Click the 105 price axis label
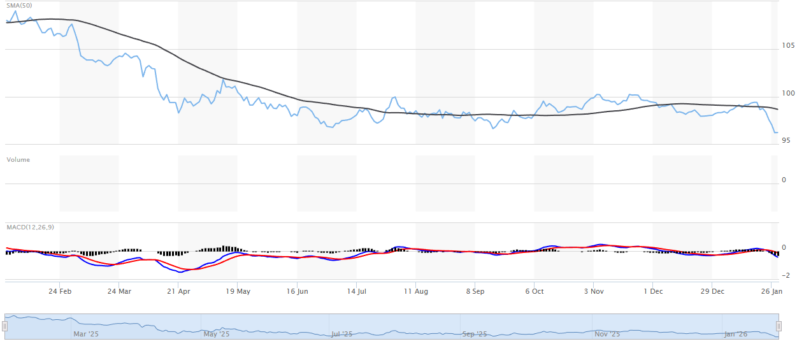797x346 pixels. click(x=788, y=45)
